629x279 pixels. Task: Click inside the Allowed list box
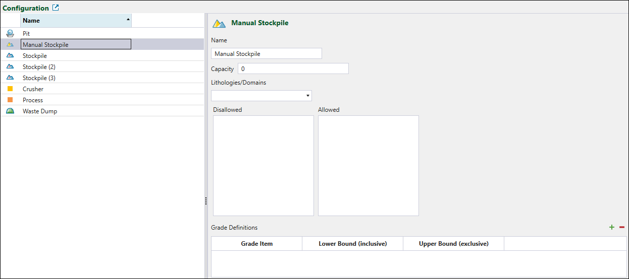coord(368,165)
